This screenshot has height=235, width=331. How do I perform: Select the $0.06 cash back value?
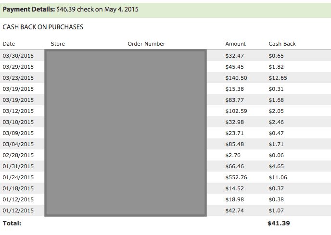276,155
